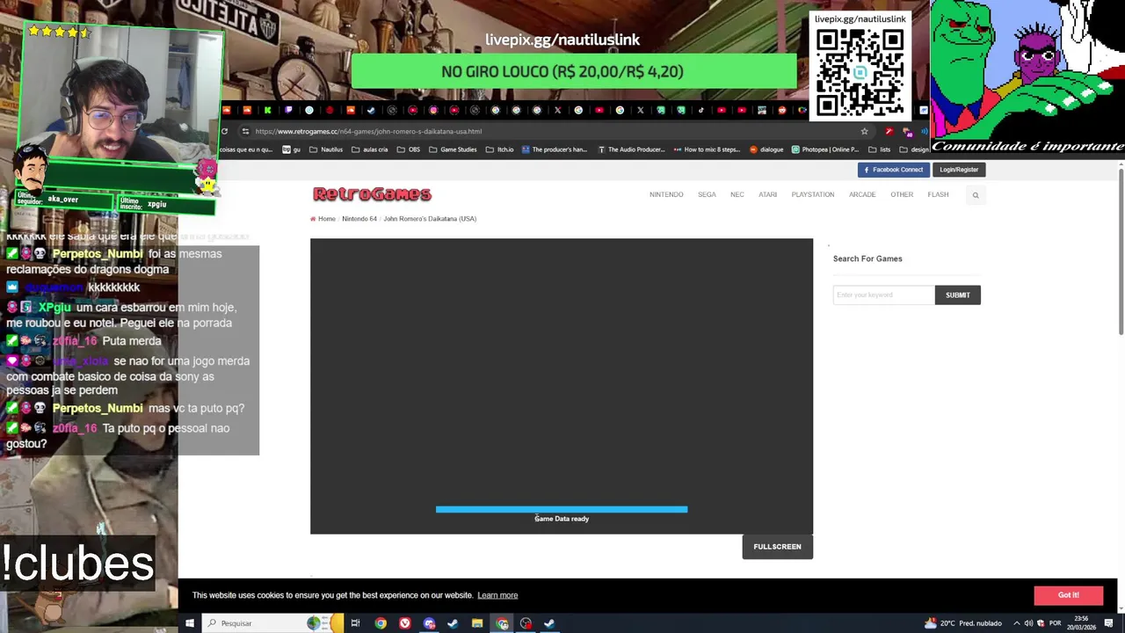Image resolution: width=1125 pixels, height=633 pixels.
Task: Open the volume control in the tray
Action: [x=1028, y=623]
